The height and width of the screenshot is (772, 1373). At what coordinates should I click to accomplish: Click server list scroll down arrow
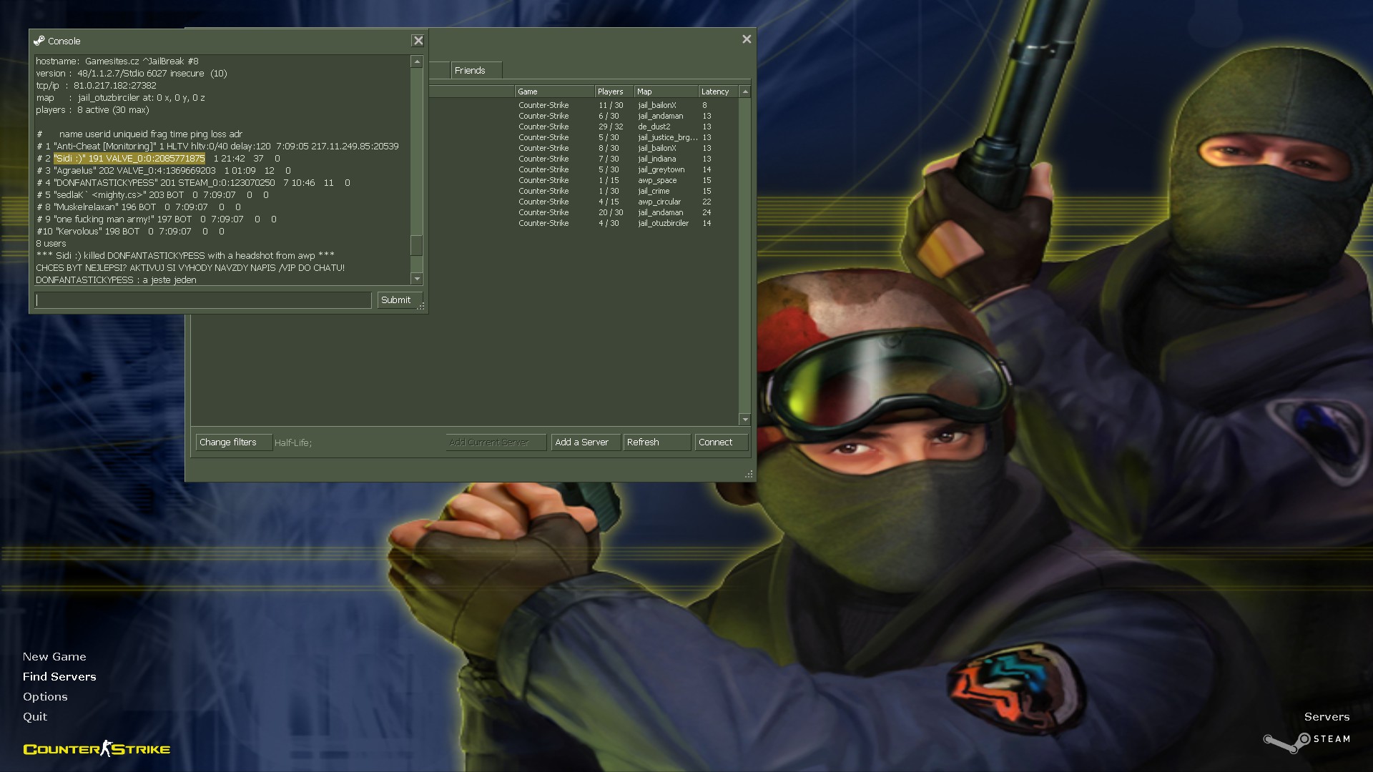click(x=744, y=420)
